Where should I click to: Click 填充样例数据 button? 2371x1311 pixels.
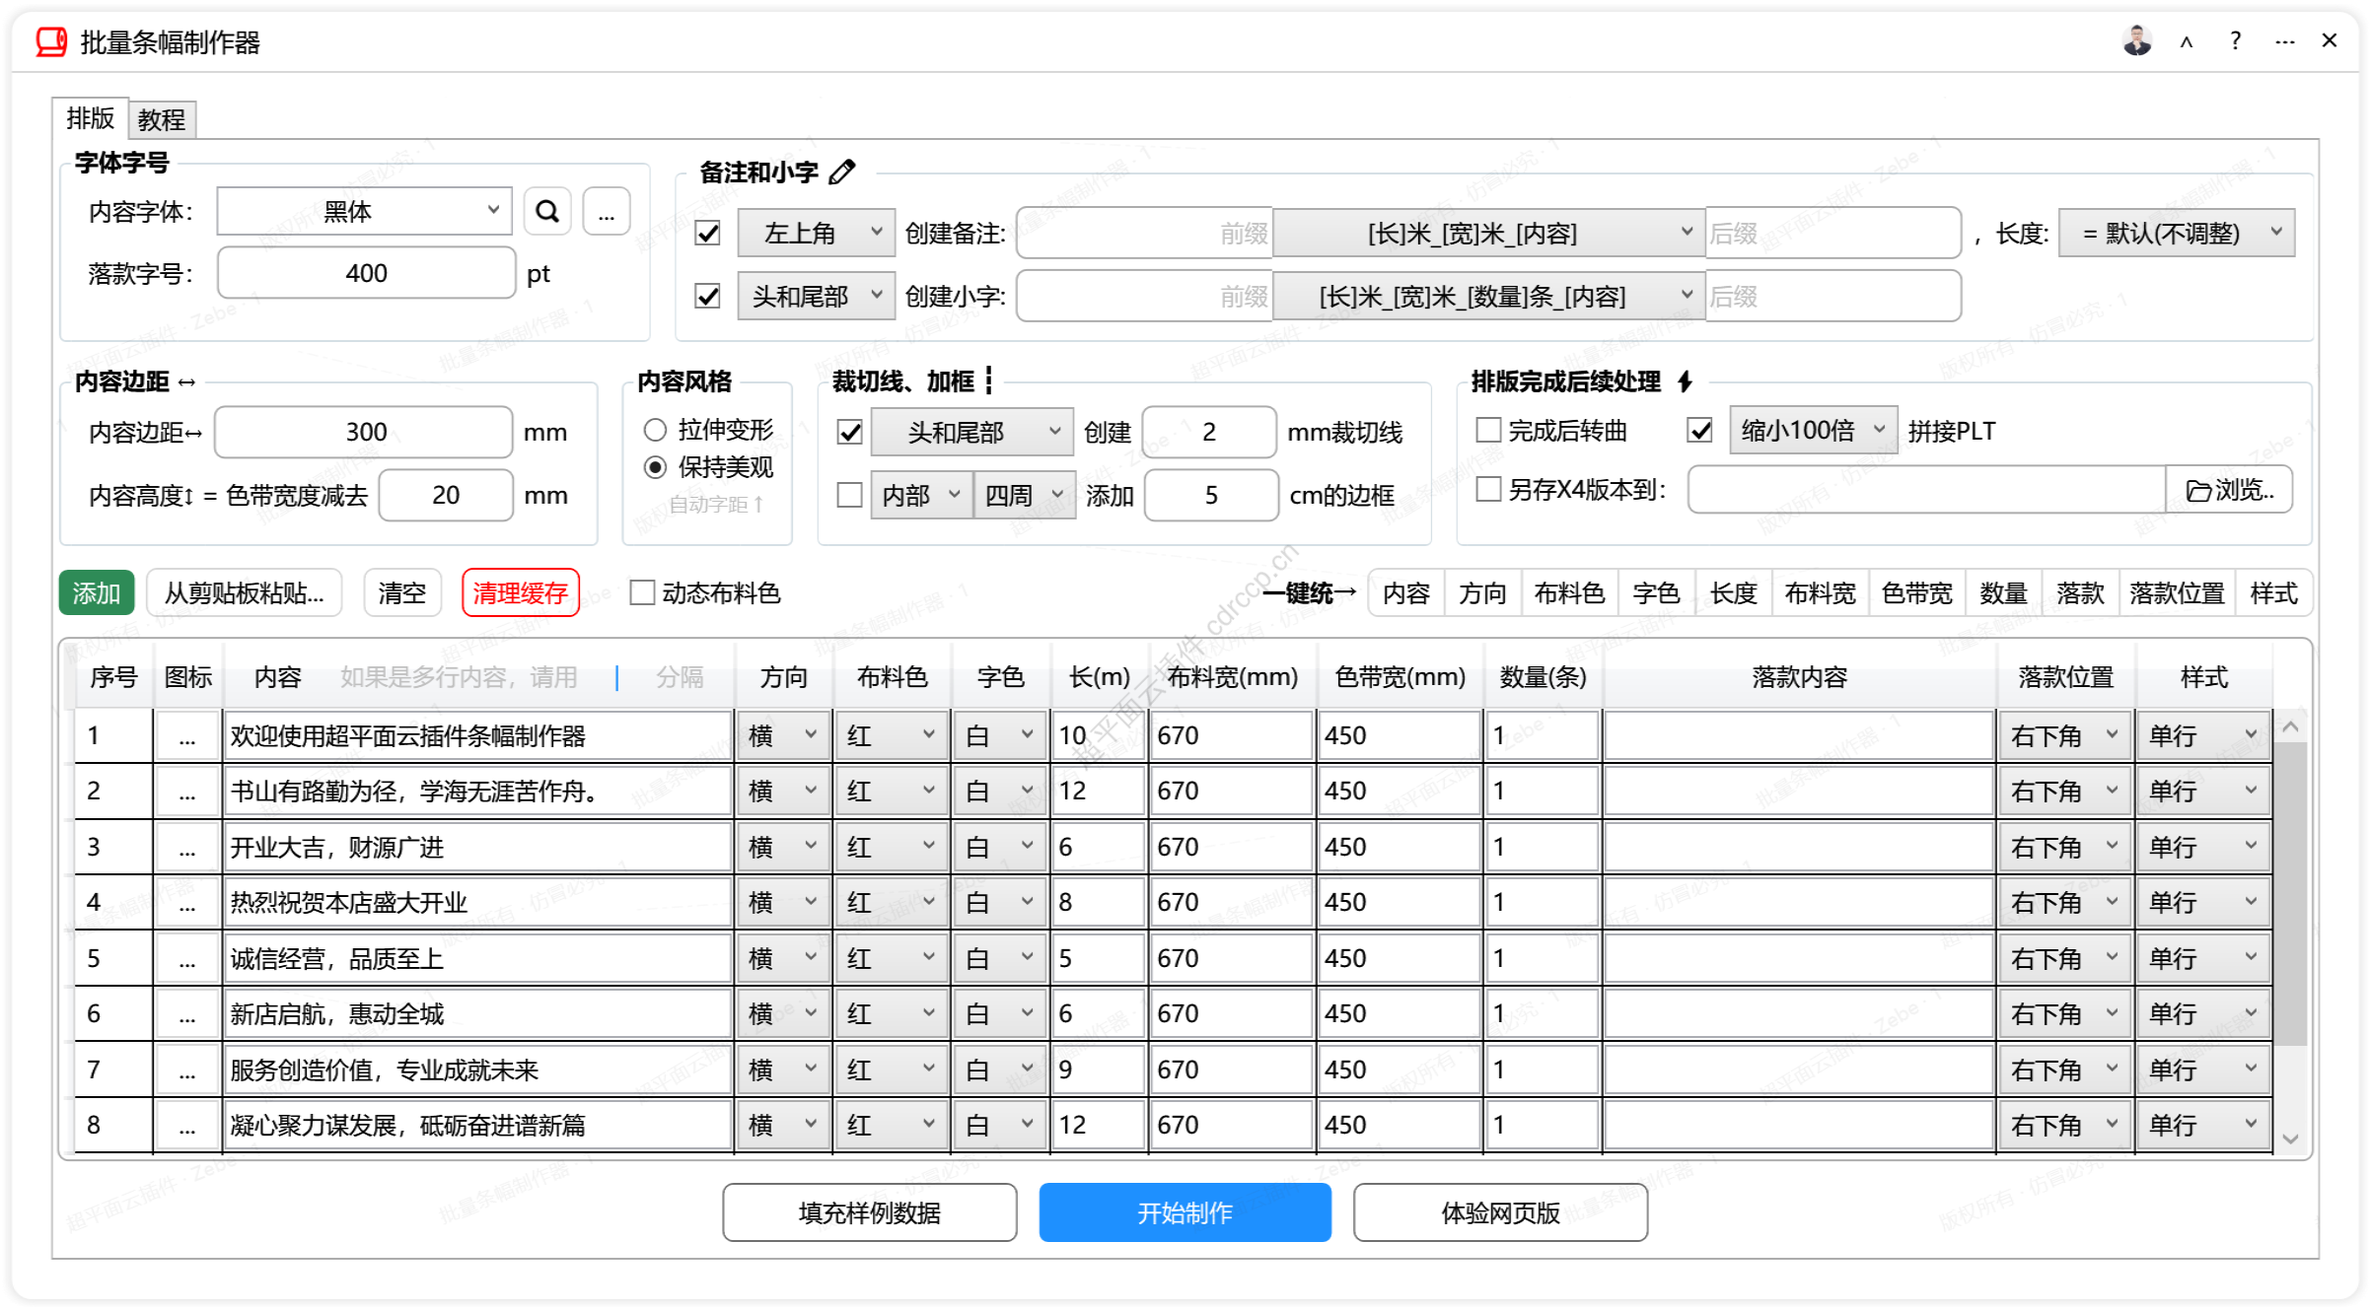tap(870, 1213)
